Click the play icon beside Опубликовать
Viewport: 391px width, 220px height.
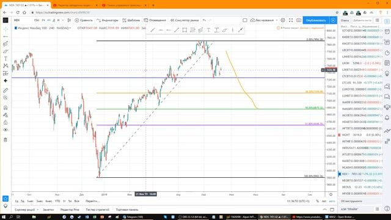coord(333,20)
